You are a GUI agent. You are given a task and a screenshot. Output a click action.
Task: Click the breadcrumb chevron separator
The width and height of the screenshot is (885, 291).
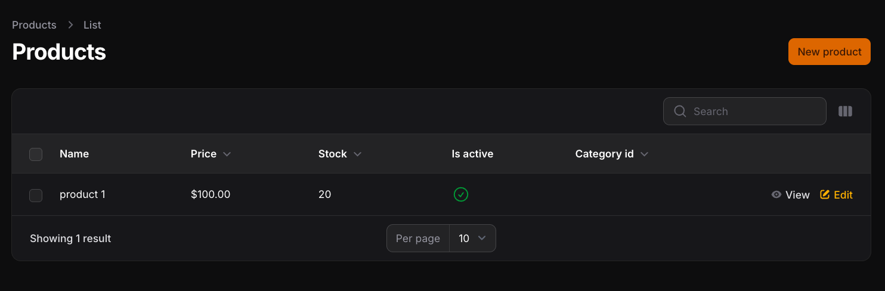tap(70, 25)
